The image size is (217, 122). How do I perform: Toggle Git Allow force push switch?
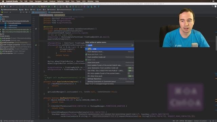[x=131, y=76]
